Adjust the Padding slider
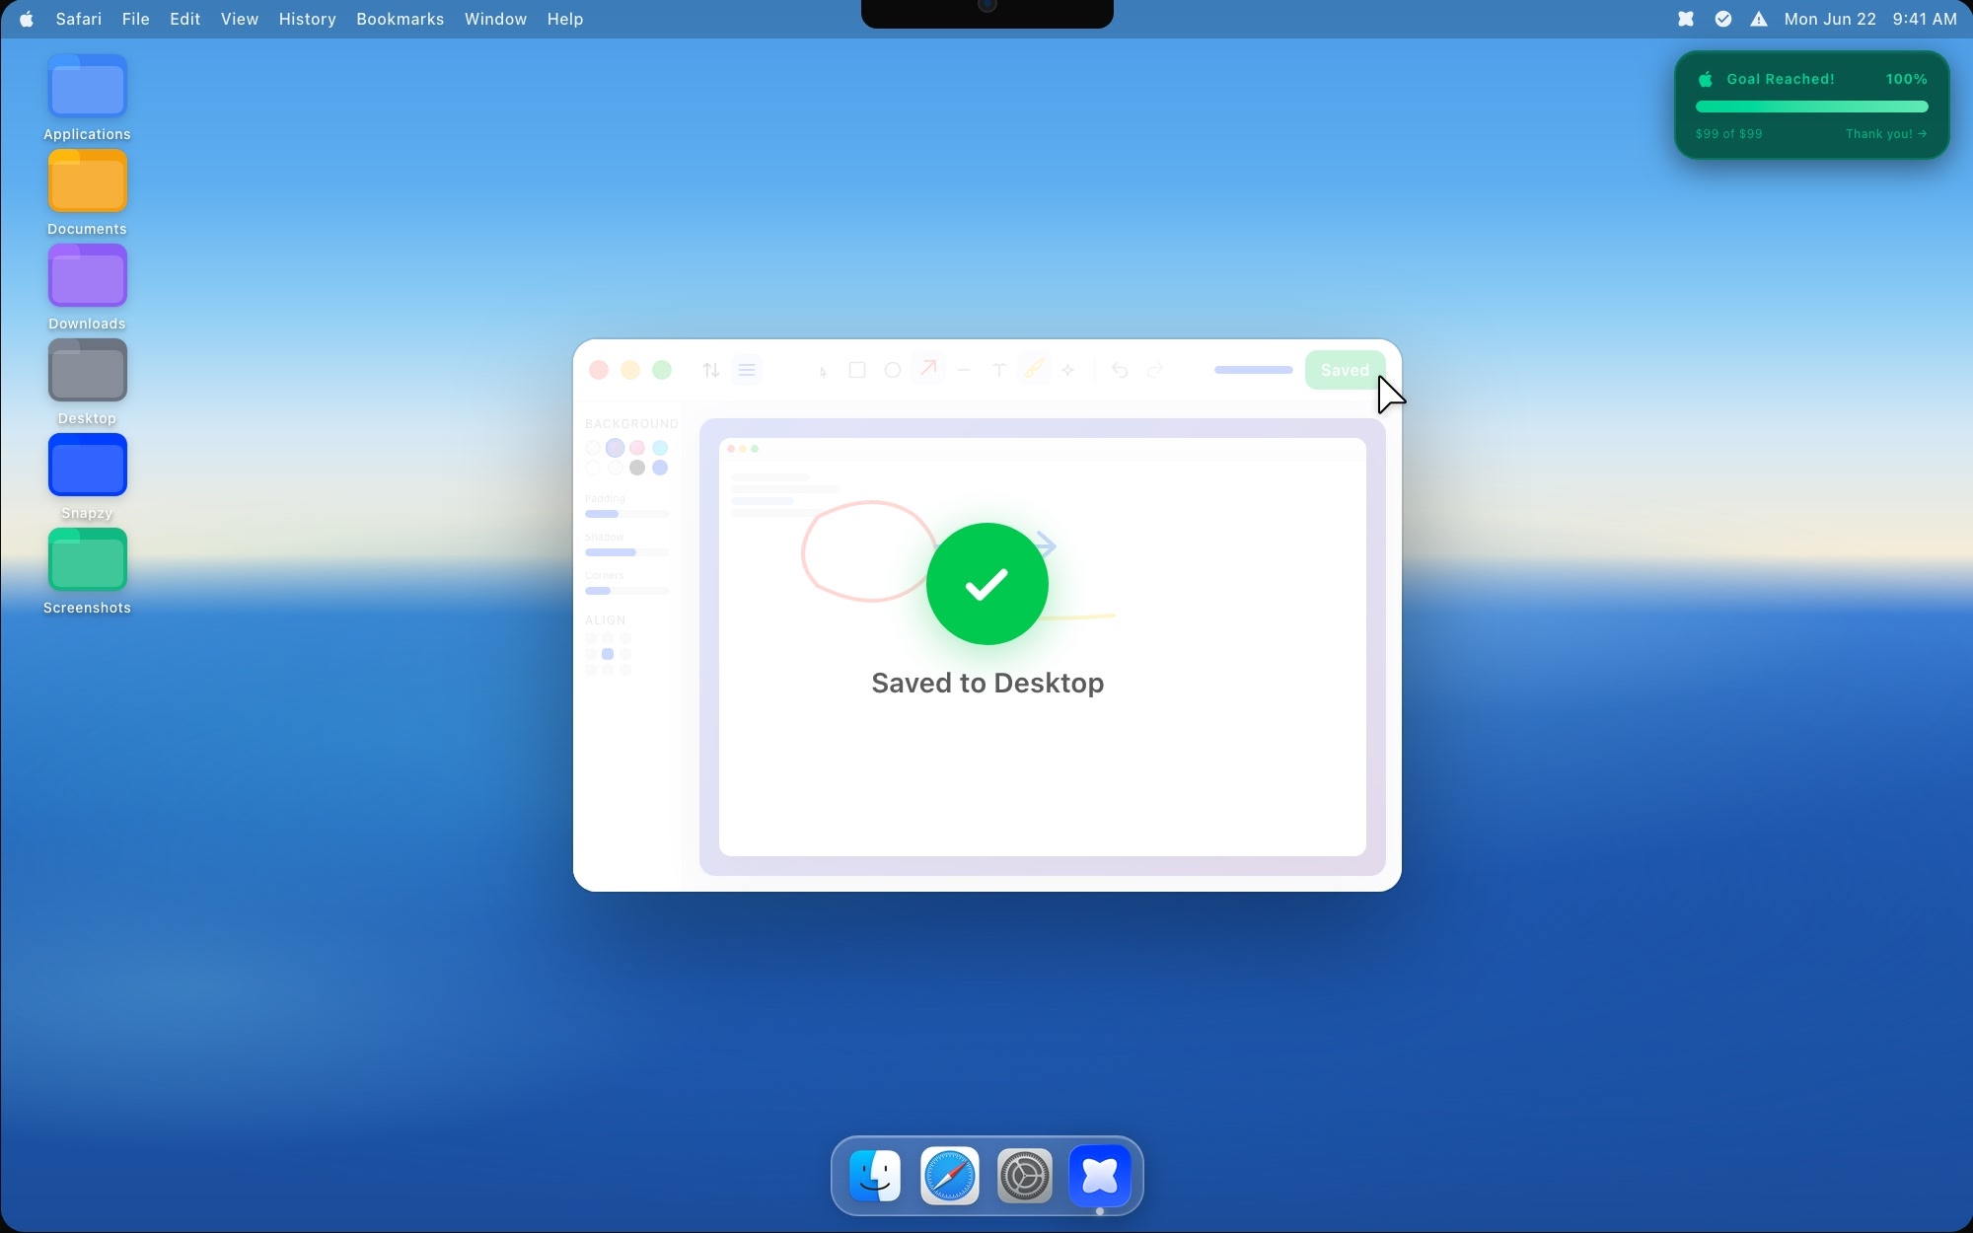 click(x=626, y=514)
